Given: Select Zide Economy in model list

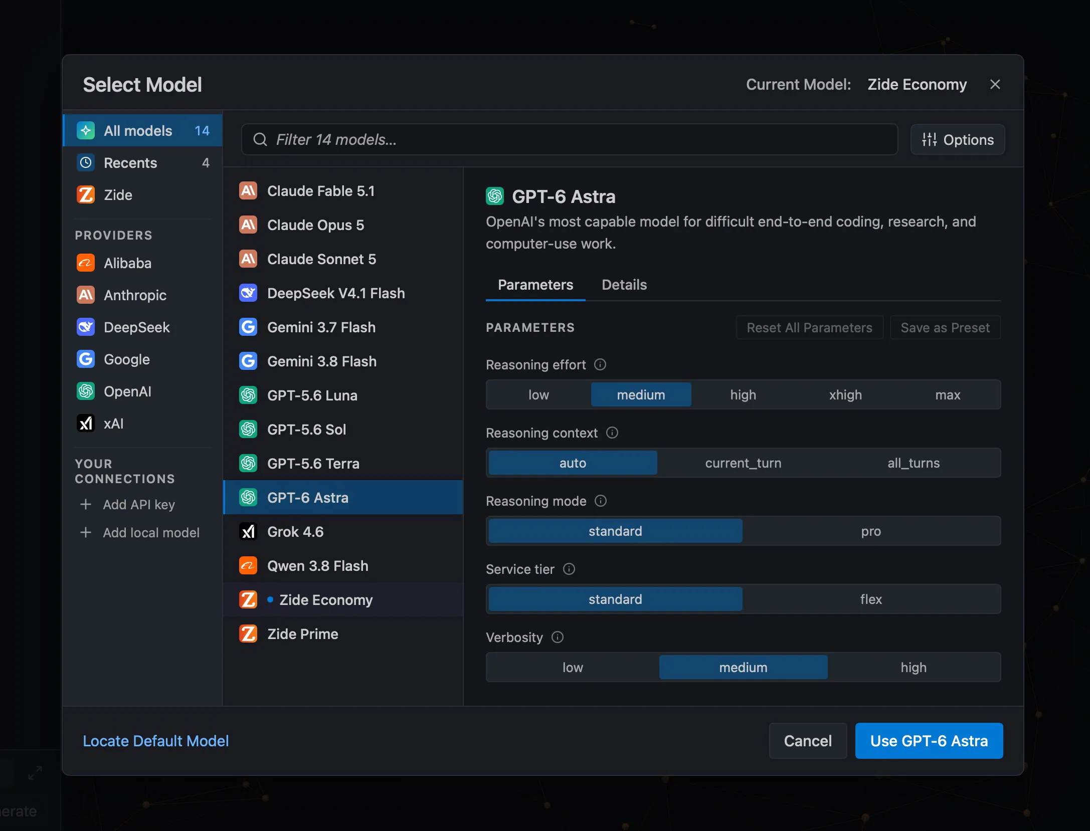Looking at the screenshot, I should pyautogui.click(x=343, y=600).
